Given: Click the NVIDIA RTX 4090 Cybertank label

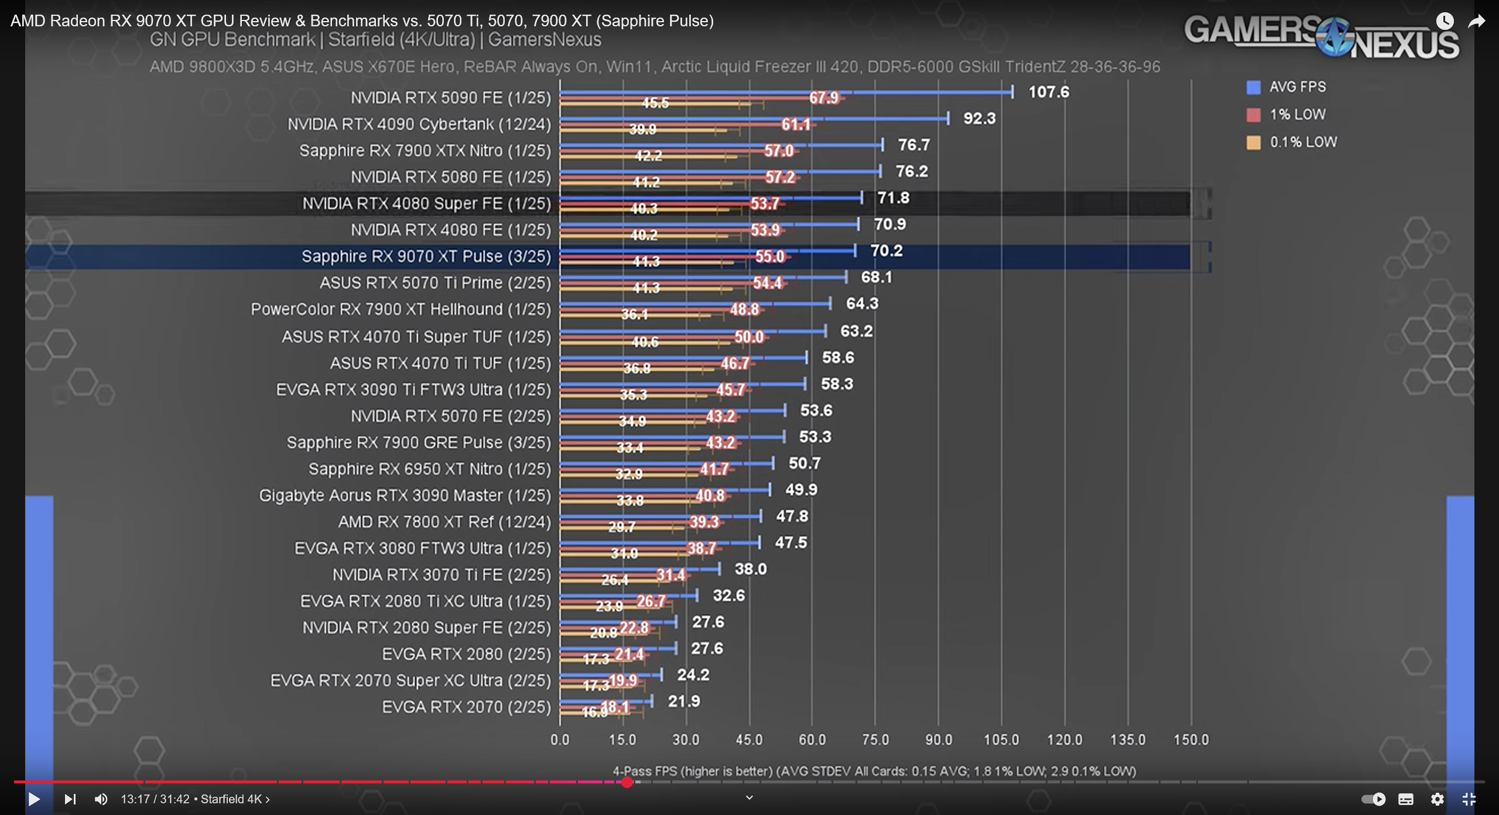Looking at the screenshot, I should 419,124.
